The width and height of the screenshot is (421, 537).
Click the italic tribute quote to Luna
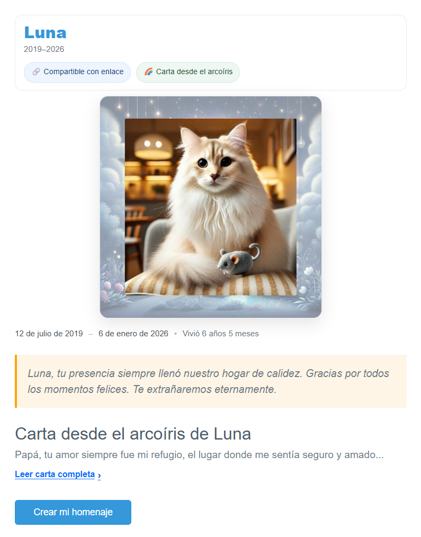(x=208, y=381)
